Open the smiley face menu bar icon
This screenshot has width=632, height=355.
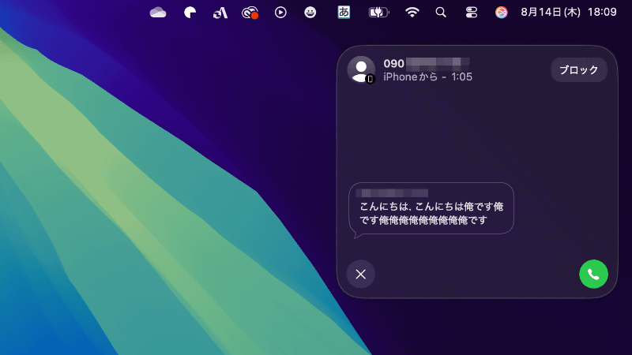pyautogui.click(x=310, y=13)
